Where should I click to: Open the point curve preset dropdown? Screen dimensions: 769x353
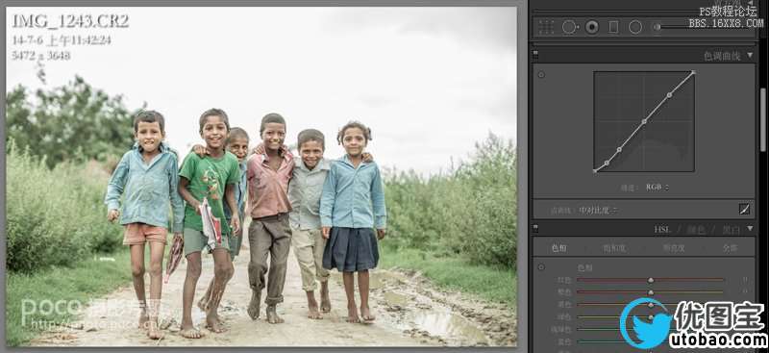[597, 210]
